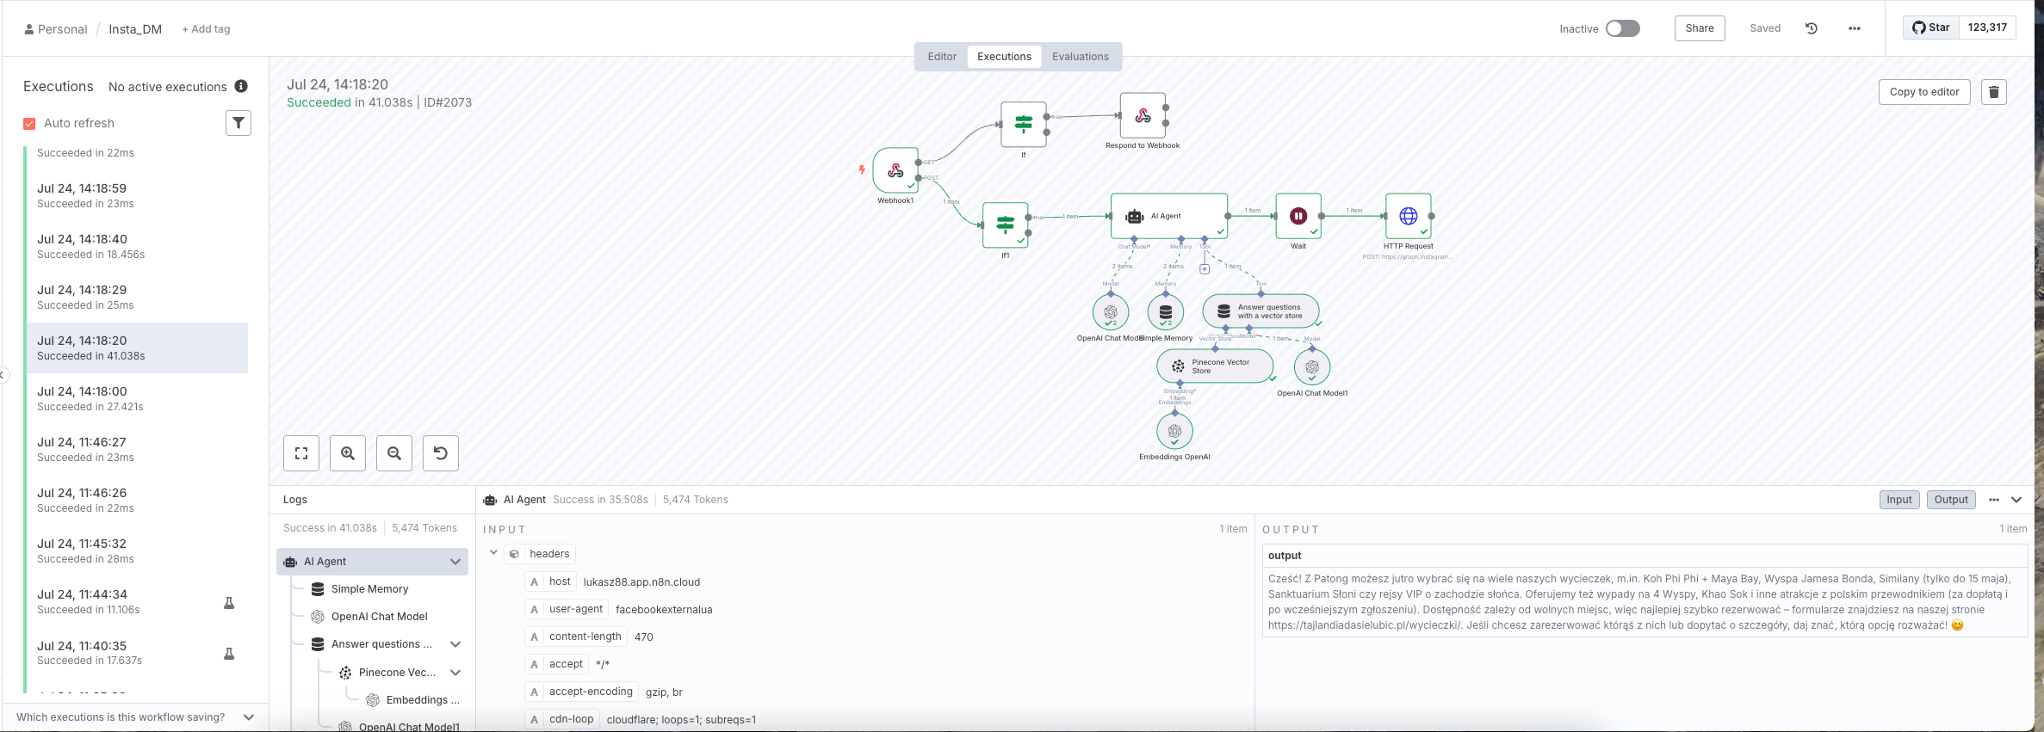2044x732 pixels.
Task: Delete this execution with trash icon
Action: [x=1994, y=92]
